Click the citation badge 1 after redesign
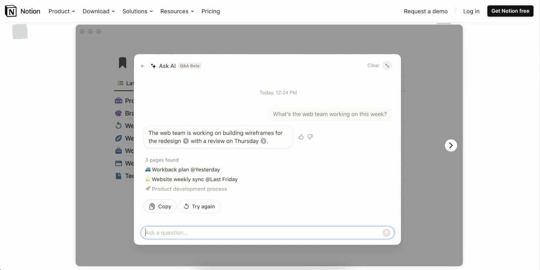The height and width of the screenshot is (270, 540). click(x=186, y=141)
